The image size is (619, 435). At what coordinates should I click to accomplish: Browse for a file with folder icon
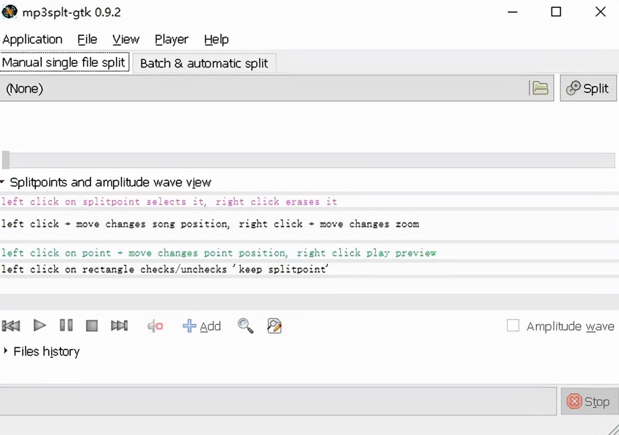tap(540, 88)
